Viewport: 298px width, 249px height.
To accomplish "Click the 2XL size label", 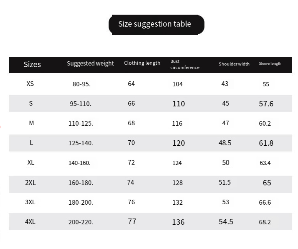I will 30,183.
